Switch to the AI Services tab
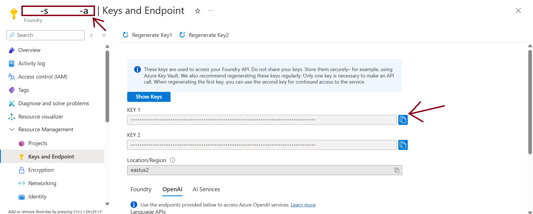 point(206,189)
